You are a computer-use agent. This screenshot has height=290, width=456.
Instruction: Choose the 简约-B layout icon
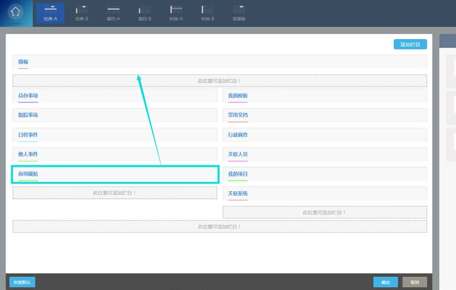tap(145, 13)
